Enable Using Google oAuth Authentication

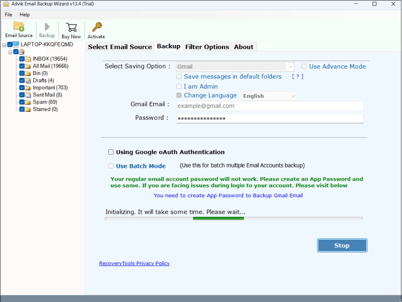tap(111, 152)
